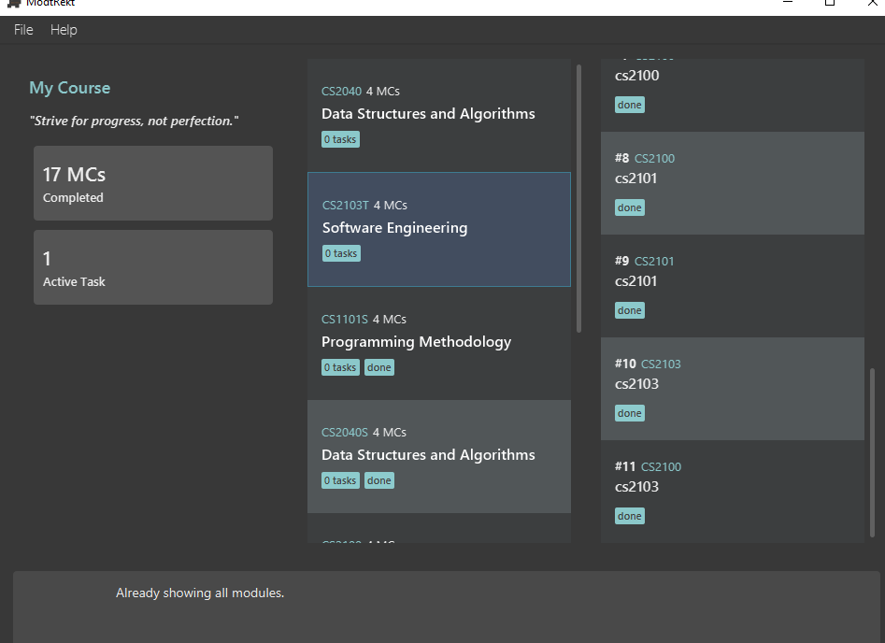
Task: Click the done tag on task #10
Action: click(x=630, y=413)
